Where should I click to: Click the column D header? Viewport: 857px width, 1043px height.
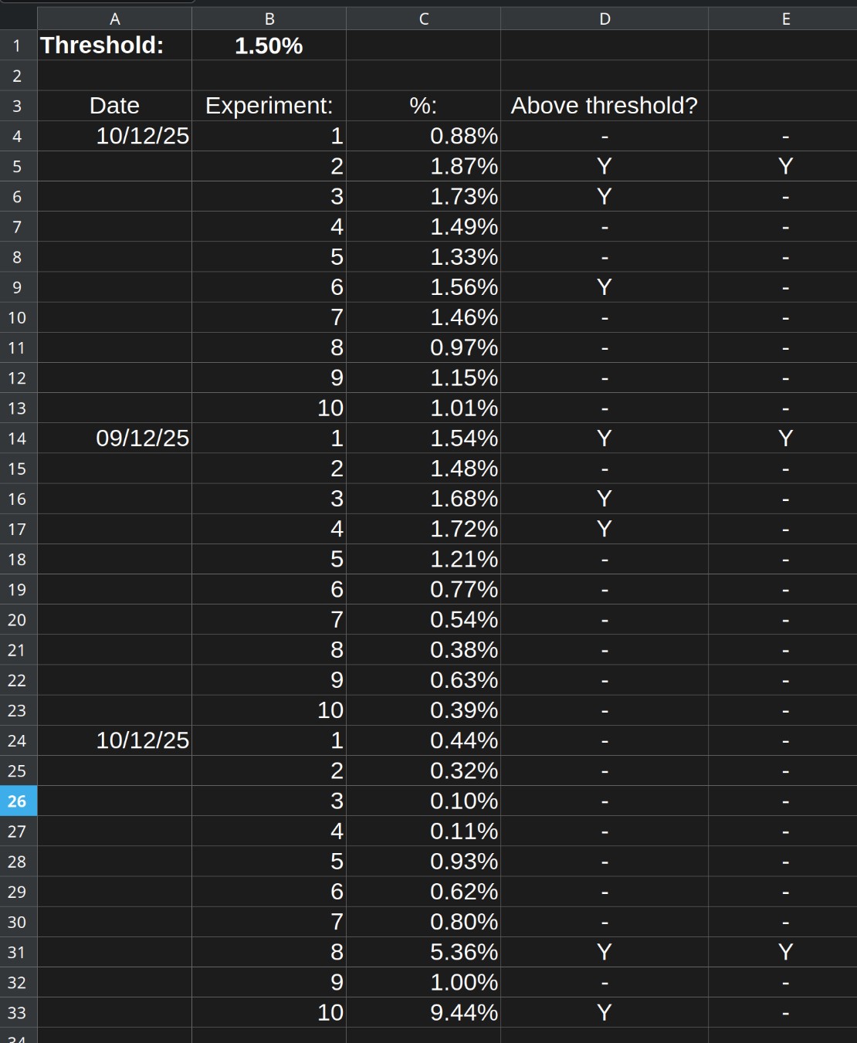click(x=605, y=19)
